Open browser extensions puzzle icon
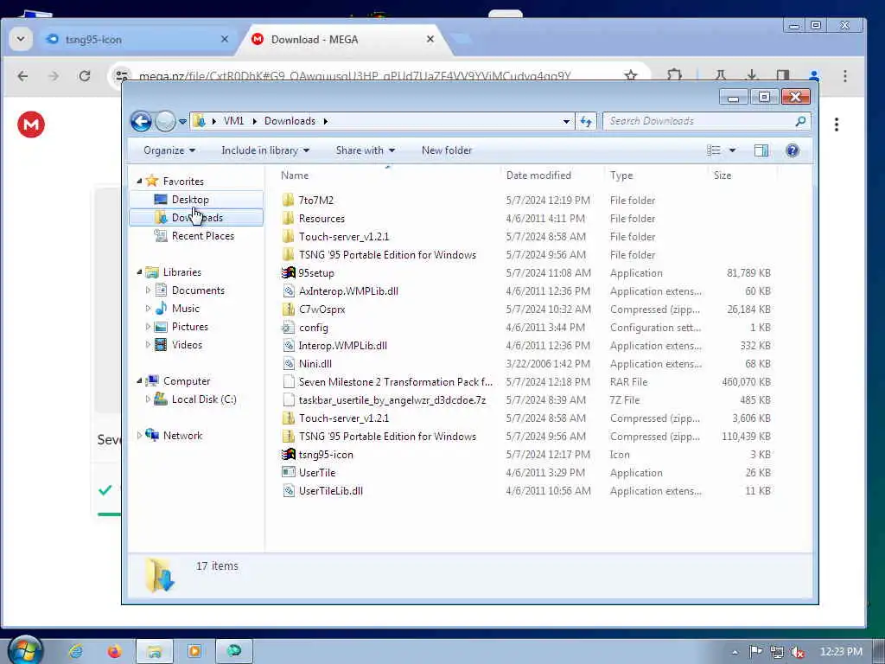 tap(674, 76)
